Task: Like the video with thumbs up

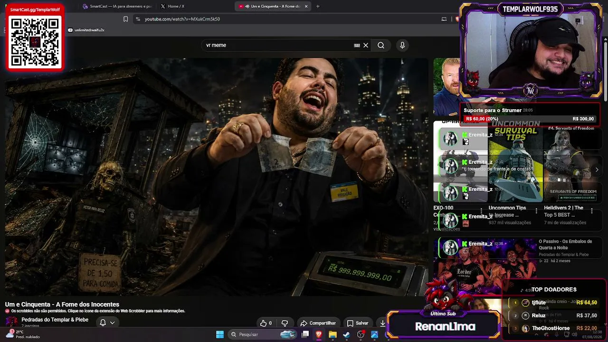Action: click(x=266, y=323)
